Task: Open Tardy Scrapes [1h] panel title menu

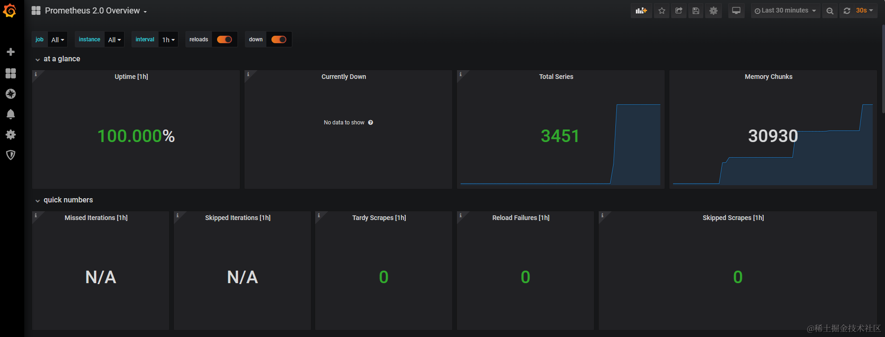Action: pos(379,218)
